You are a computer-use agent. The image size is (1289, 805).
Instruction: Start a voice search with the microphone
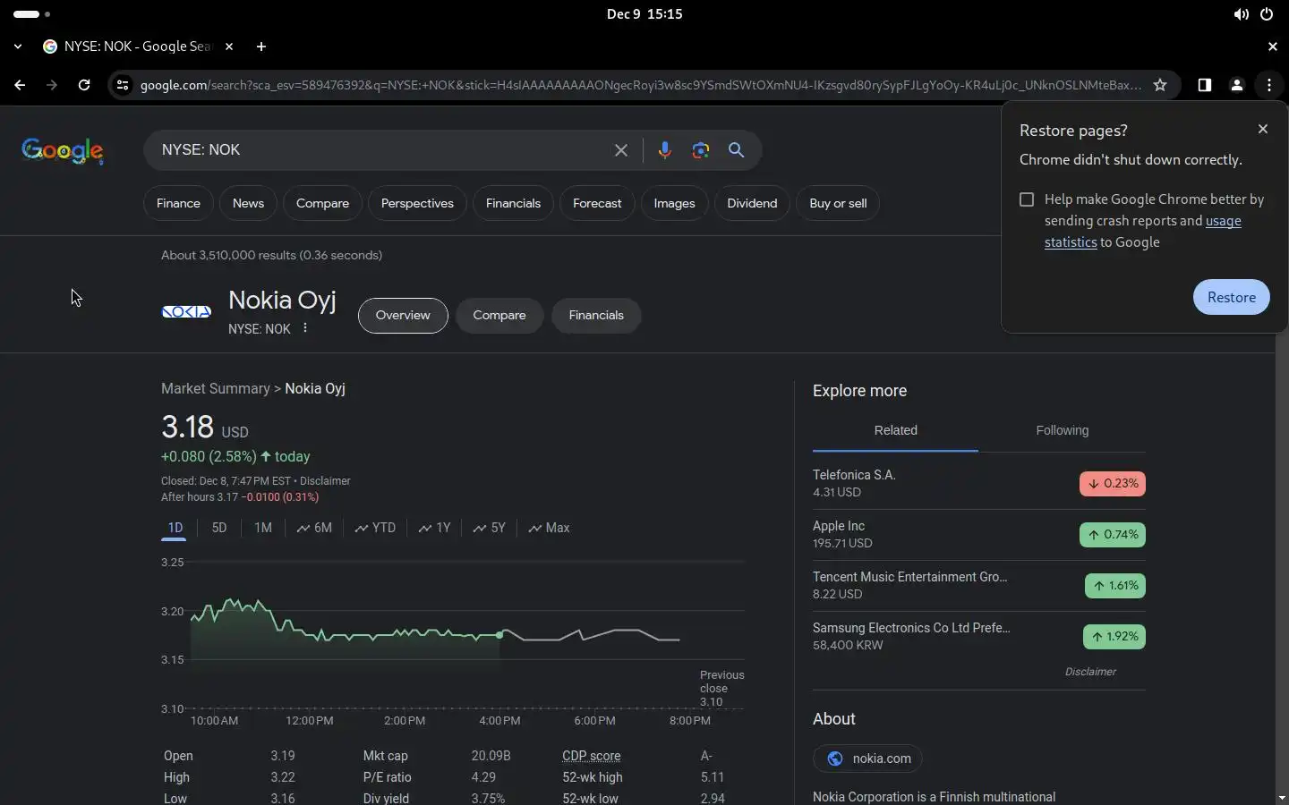(664, 150)
